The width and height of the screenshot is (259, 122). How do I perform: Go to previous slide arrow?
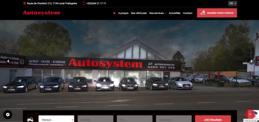pos(8,61)
